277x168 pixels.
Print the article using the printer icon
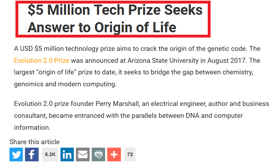coord(98,154)
